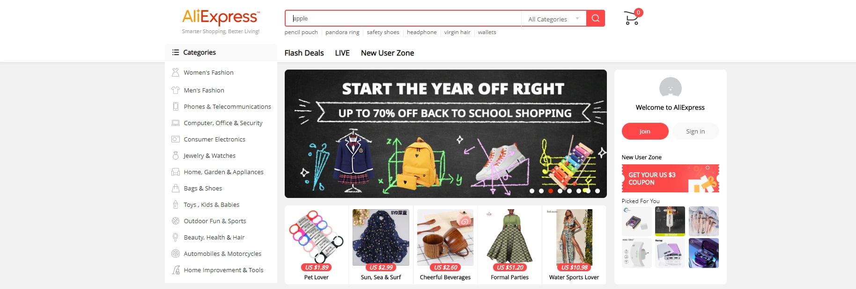Click the red search magnifier button
The height and width of the screenshot is (289, 856).
tap(595, 18)
